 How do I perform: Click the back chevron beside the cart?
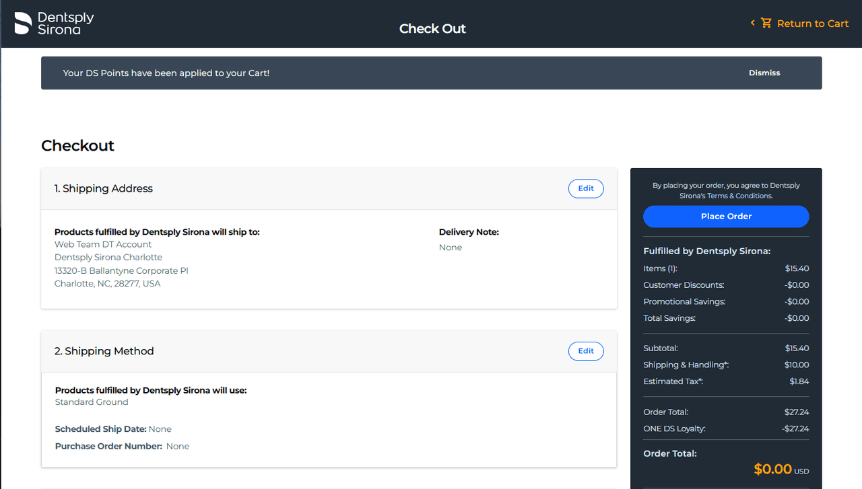753,24
